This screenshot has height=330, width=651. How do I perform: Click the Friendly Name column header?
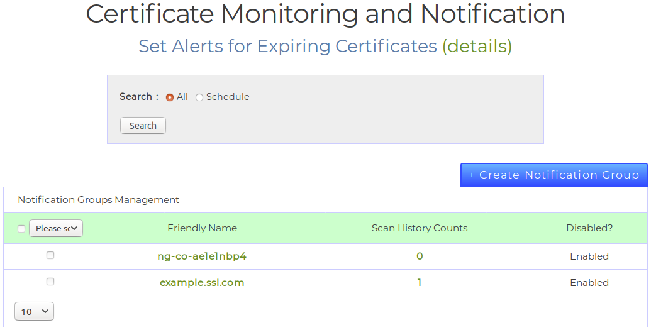tap(202, 228)
